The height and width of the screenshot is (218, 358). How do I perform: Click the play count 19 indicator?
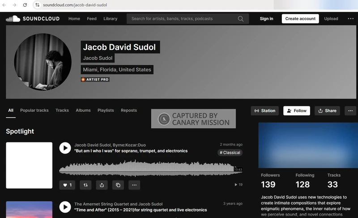(x=239, y=184)
